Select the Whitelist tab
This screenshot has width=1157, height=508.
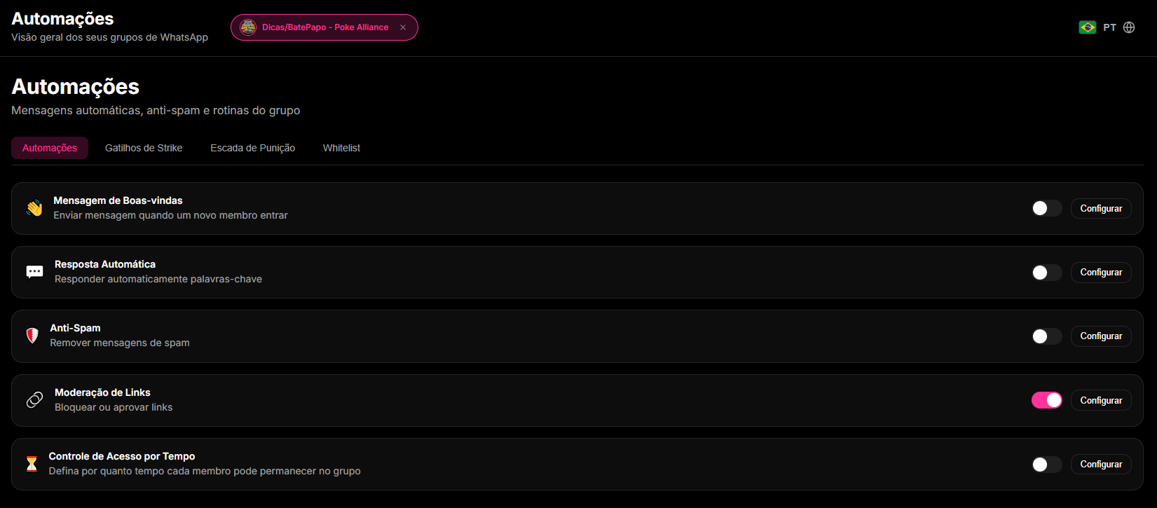[x=342, y=148]
